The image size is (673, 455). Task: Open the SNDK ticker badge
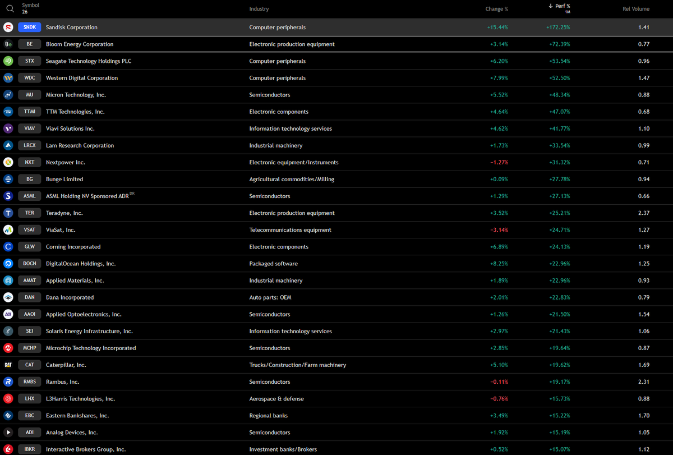(x=29, y=27)
